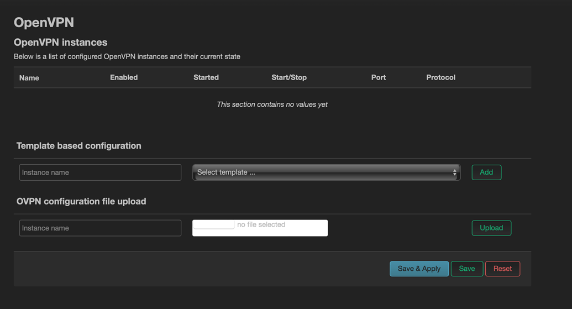This screenshot has height=309, width=572.
Task: Select the Enabled column header
Action: click(x=124, y=77)
